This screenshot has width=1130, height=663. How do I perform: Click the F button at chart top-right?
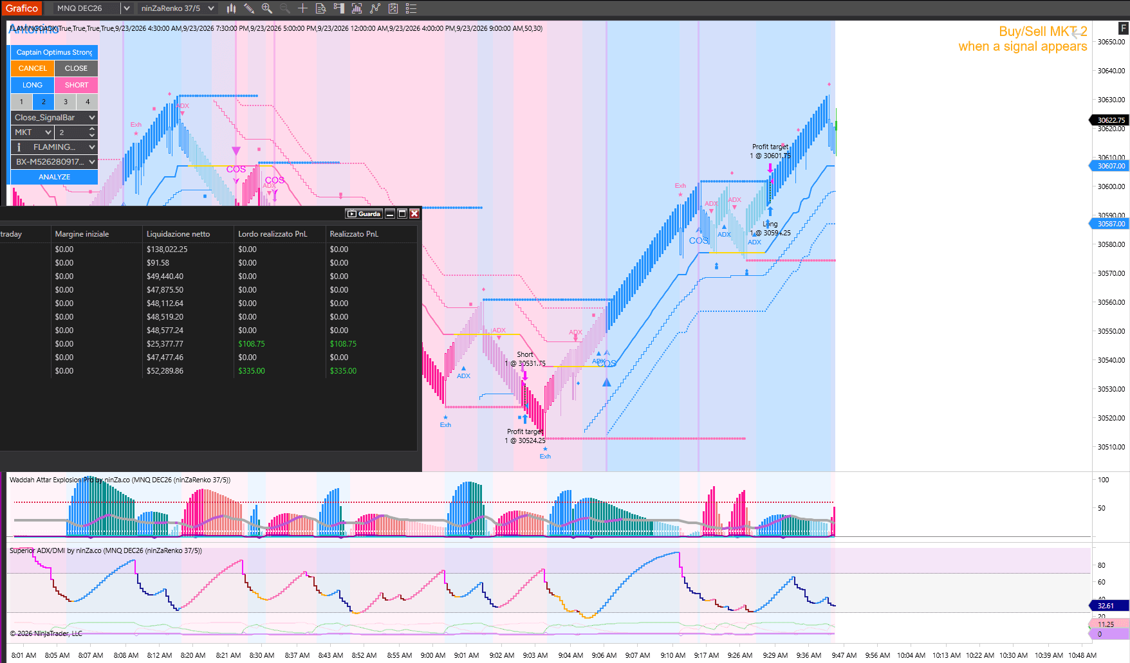point(1124,28)
